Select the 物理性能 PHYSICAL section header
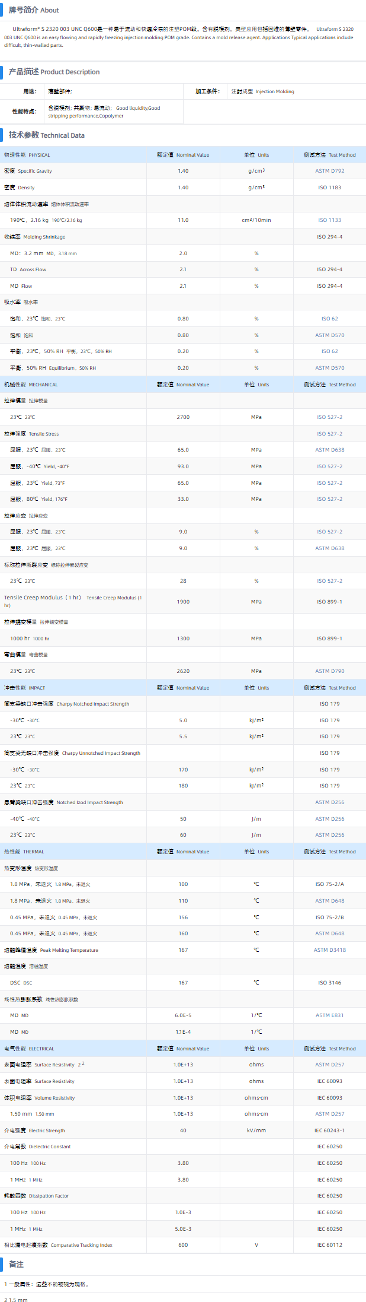 tap(27, 155)
